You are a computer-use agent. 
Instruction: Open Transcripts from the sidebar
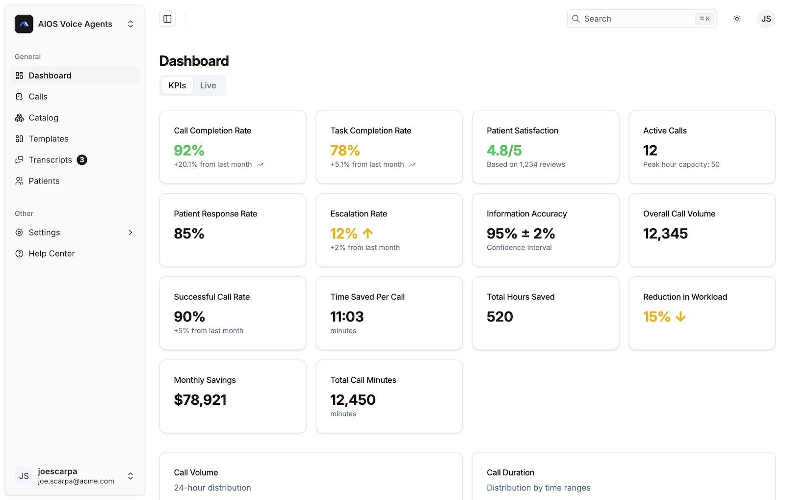[50, 160]
